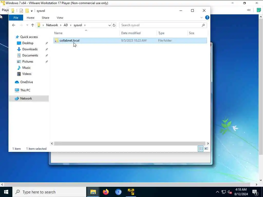Switch to Details view in status bar
The height and width of the screenshot is (197, 263).
pyautogui.click(x=201, y=149)
